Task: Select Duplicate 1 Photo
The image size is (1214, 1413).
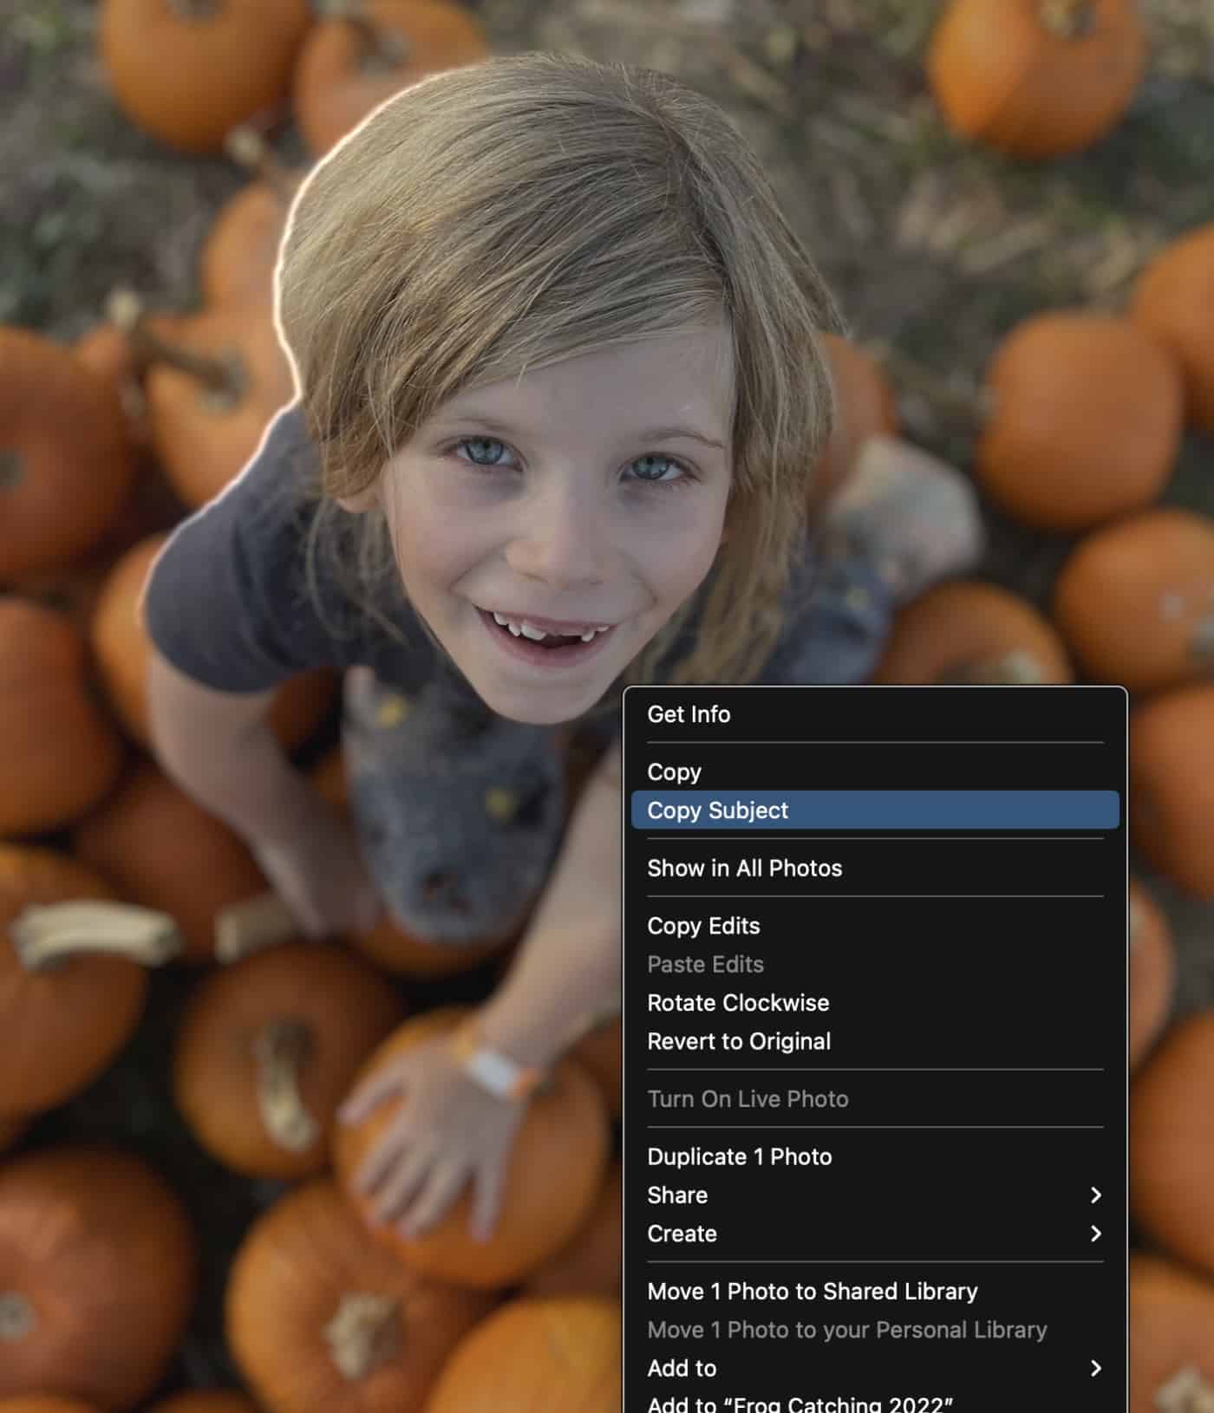Action: [739, 1156]
